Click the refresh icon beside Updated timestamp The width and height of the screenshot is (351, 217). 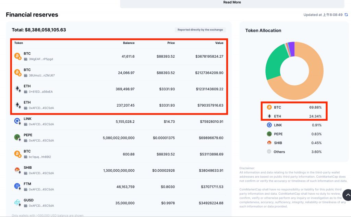pyautogui.click(x=346, y=15)
